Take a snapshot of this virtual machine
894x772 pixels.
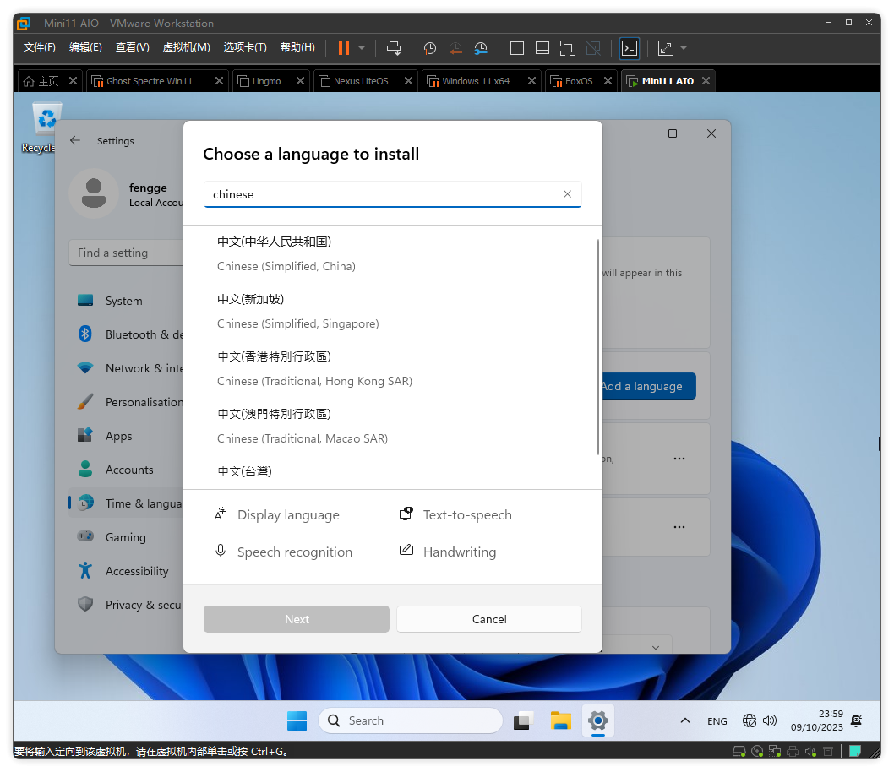coord(429,48)
